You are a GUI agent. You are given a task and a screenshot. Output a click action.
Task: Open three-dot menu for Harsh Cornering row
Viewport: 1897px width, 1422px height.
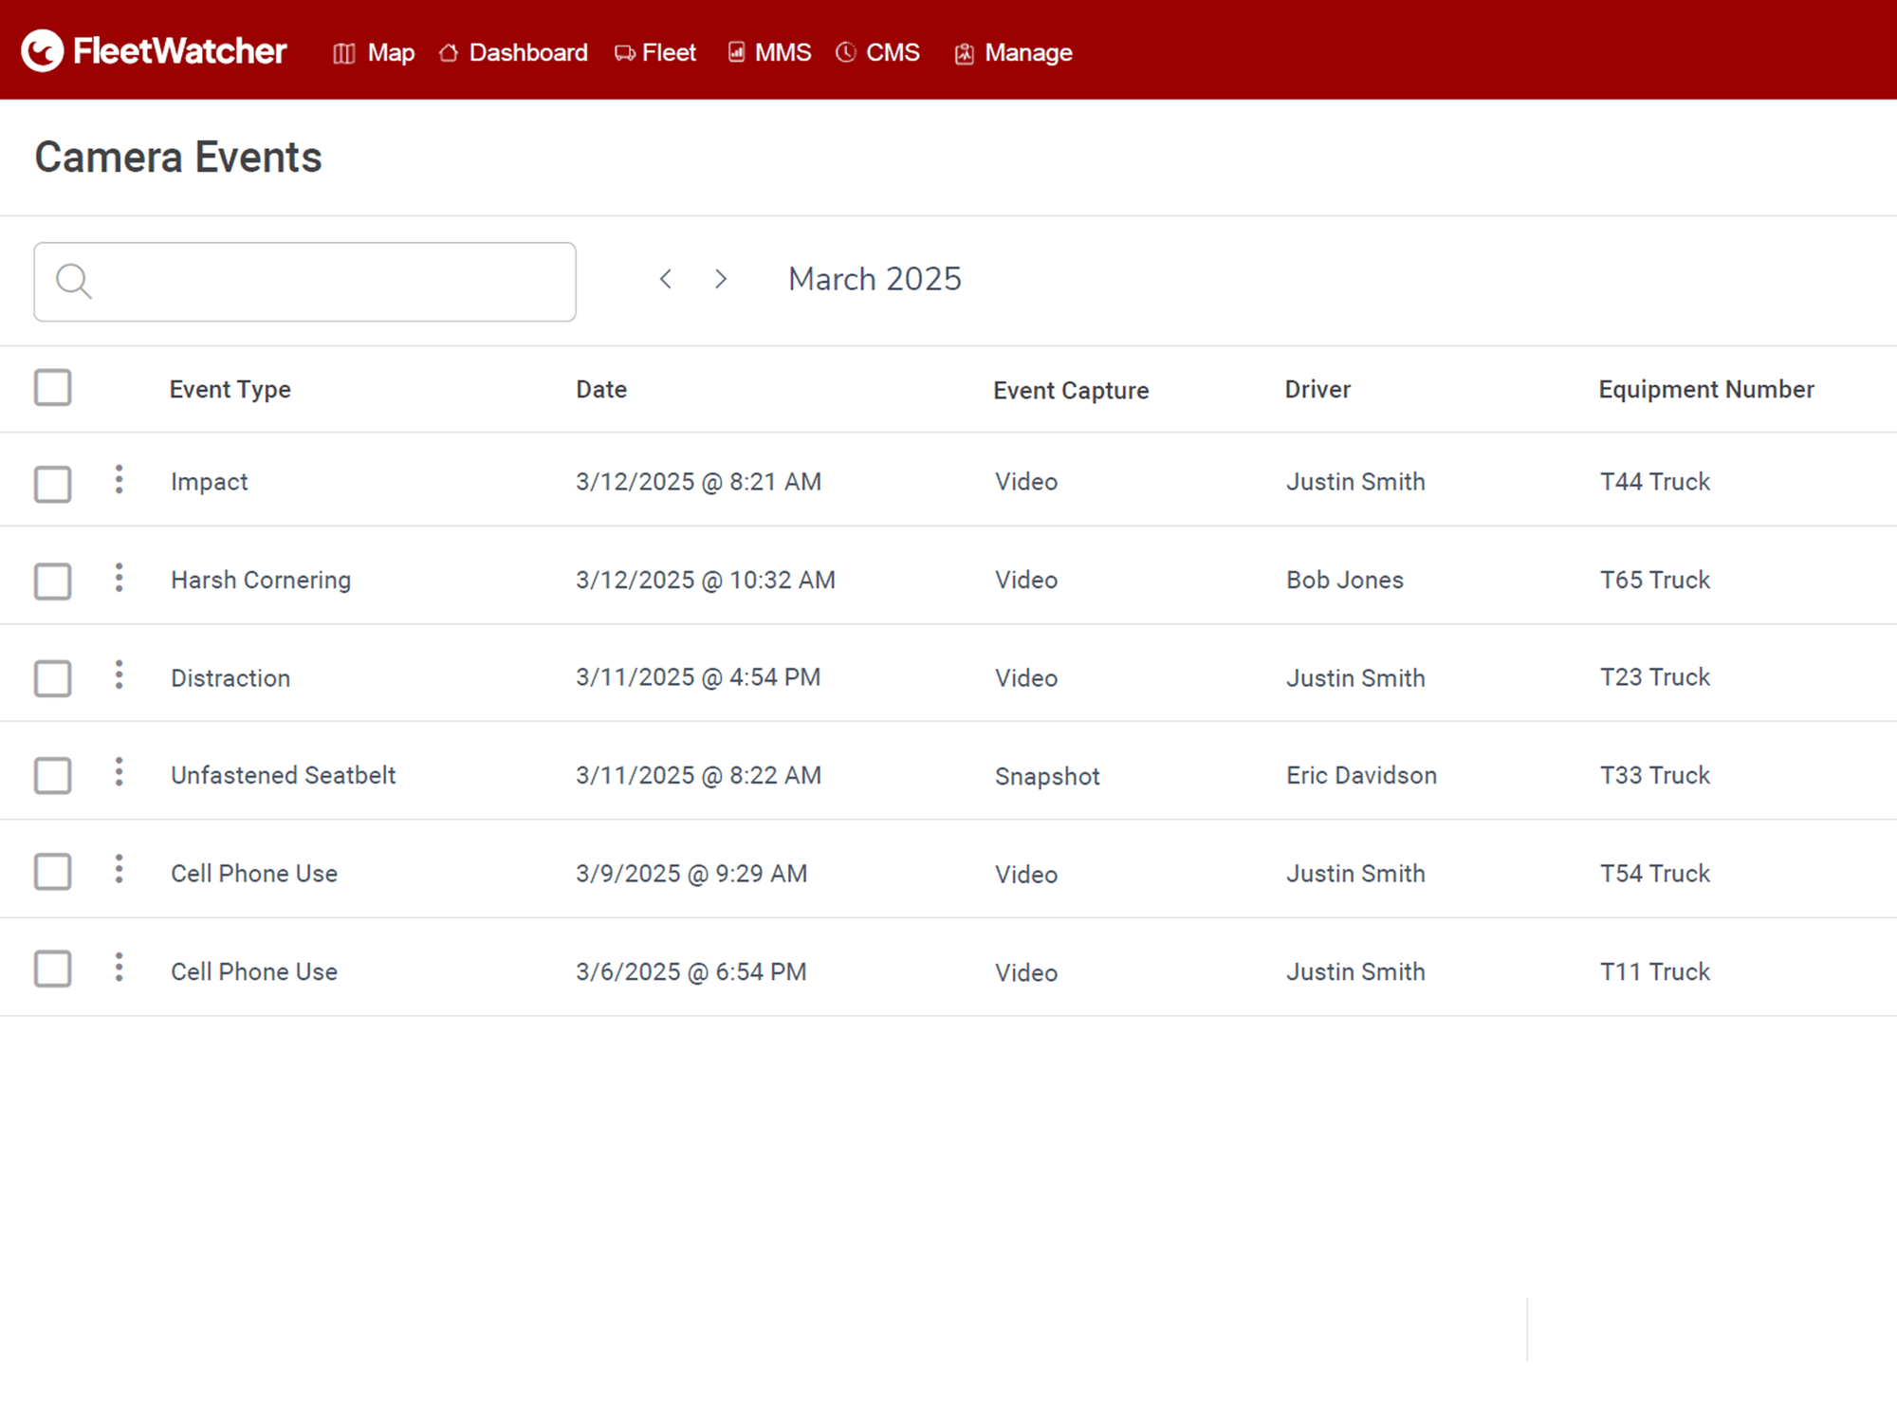point(119,578)
